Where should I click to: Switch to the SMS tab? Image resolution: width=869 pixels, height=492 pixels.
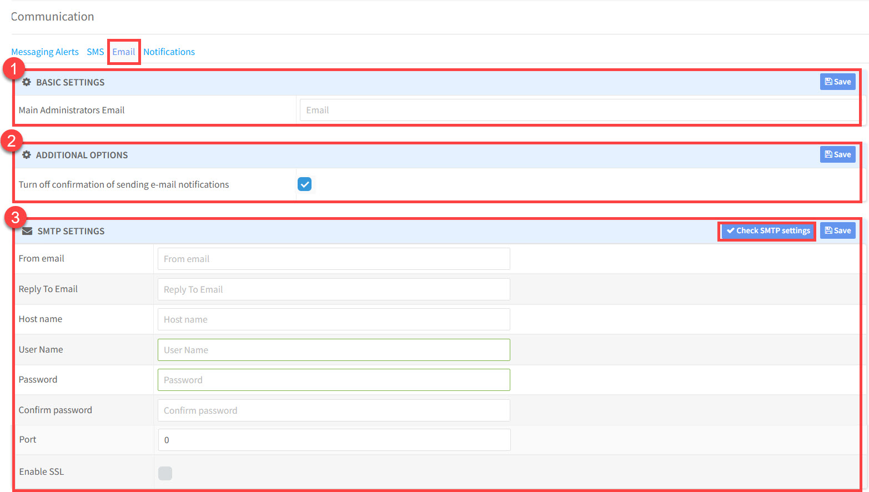pyautogui.click(x=95, y=52)
